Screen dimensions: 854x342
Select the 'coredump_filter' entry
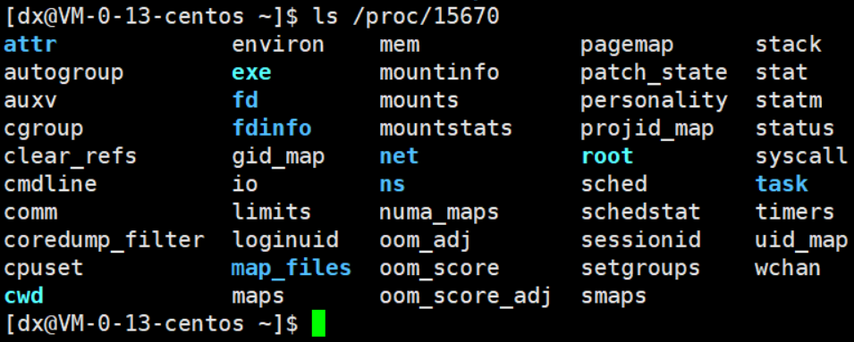click(104, 241)
